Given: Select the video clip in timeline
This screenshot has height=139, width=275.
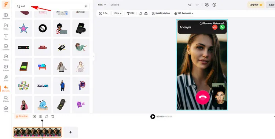Looking at the screenshot, I should (37, 132).
